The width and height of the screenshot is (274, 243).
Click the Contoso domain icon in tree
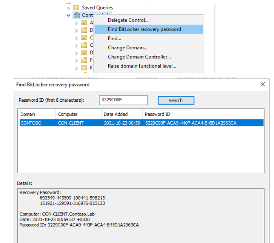77,15
